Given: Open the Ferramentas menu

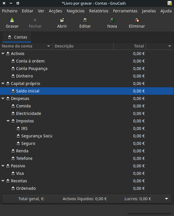Looking at the screenshot, I should [x=125, y=11].
